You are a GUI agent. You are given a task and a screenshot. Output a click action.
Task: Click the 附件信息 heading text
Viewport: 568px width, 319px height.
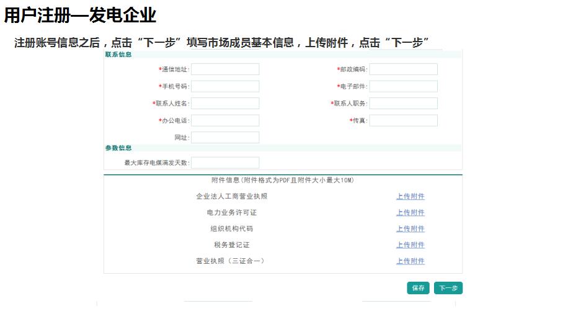tap(282, 181)
